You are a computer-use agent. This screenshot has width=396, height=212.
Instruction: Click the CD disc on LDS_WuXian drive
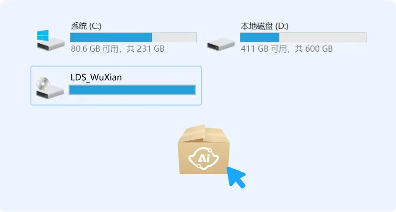(x=43, y=83)
